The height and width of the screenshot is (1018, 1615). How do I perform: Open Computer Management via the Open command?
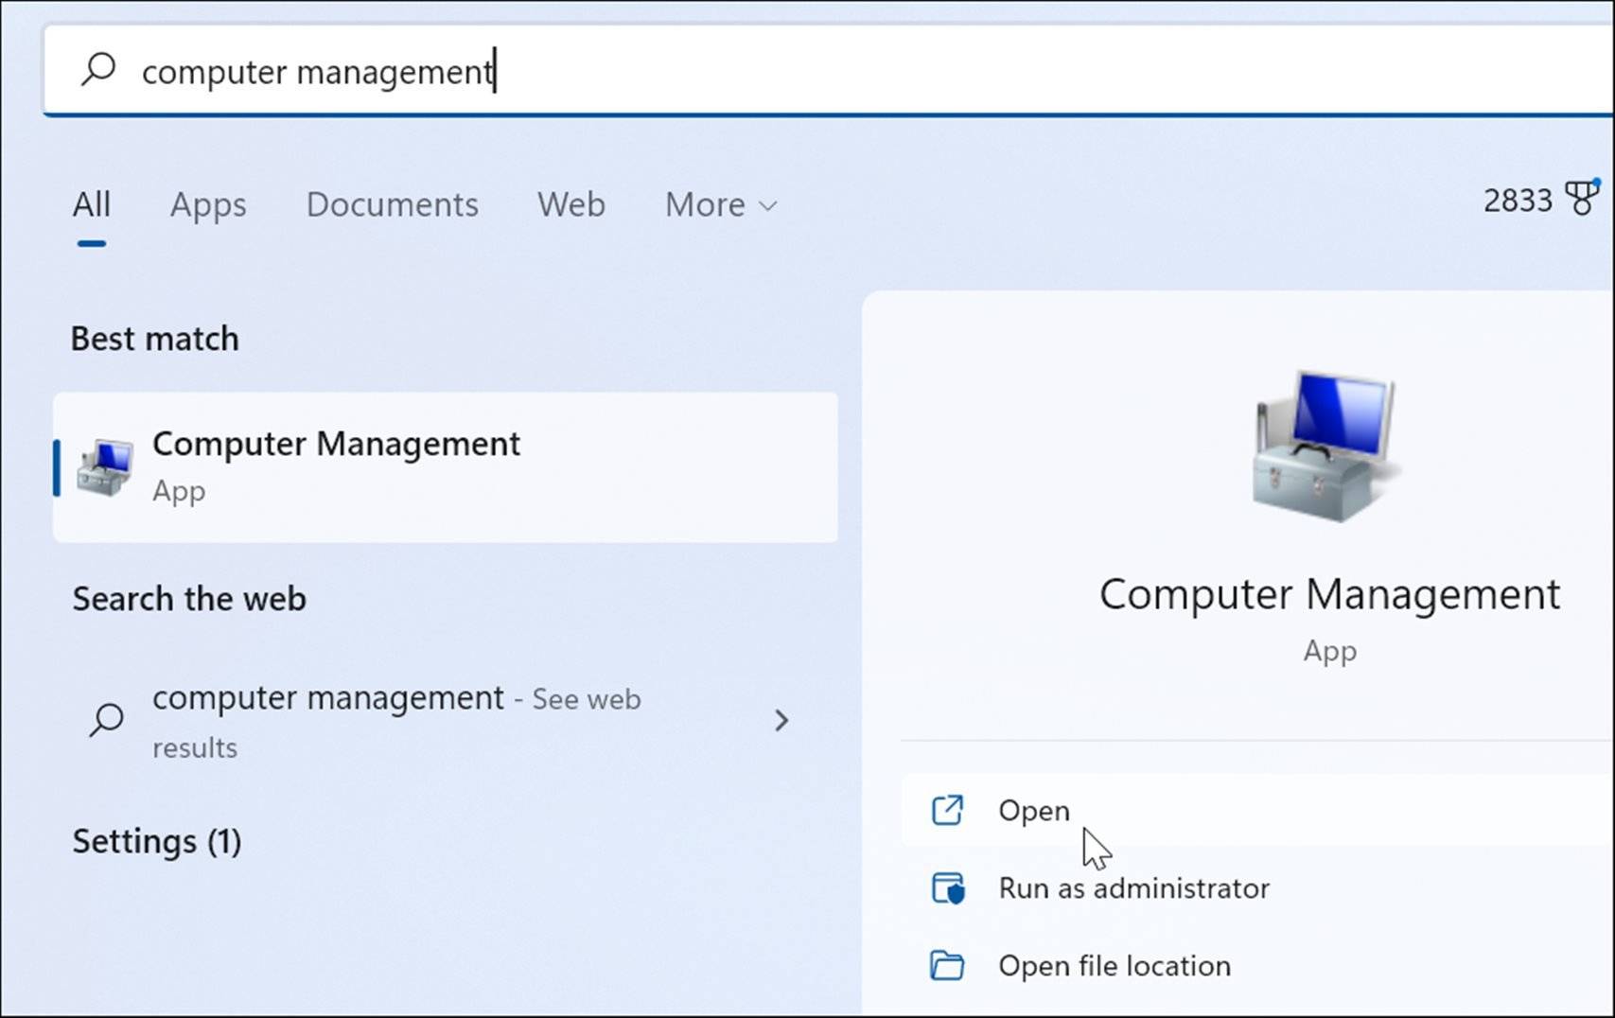pyautogui.click(x=1034, y=811)
